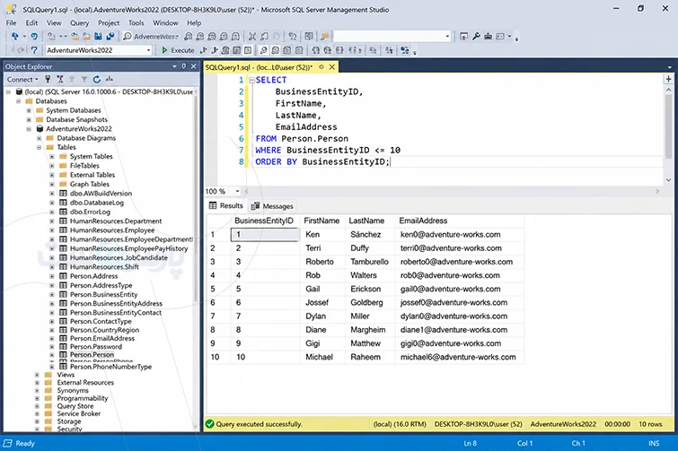This screenshot has width=678, height=451.
Task: Click the Navigate Forward toolbar icon
Action: click(x=34, y=36)
